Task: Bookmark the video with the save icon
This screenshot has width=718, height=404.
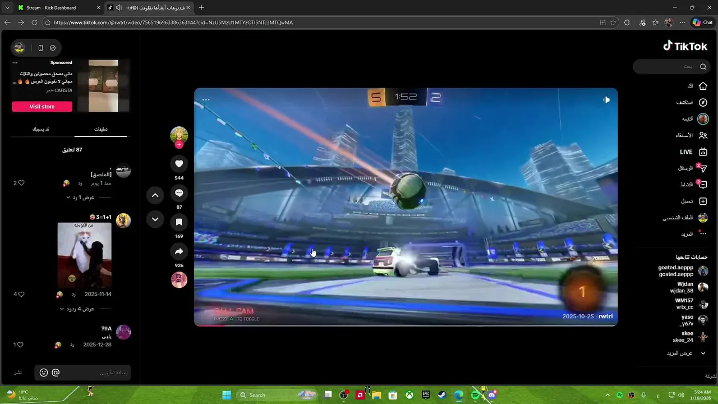Action: pos(179,222)
